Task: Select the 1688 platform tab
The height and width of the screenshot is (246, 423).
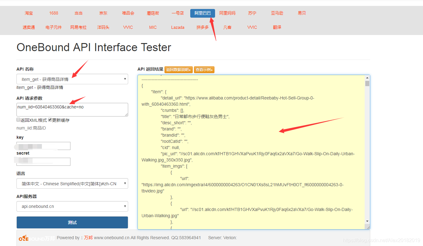Action: click(x=54, y=13)
